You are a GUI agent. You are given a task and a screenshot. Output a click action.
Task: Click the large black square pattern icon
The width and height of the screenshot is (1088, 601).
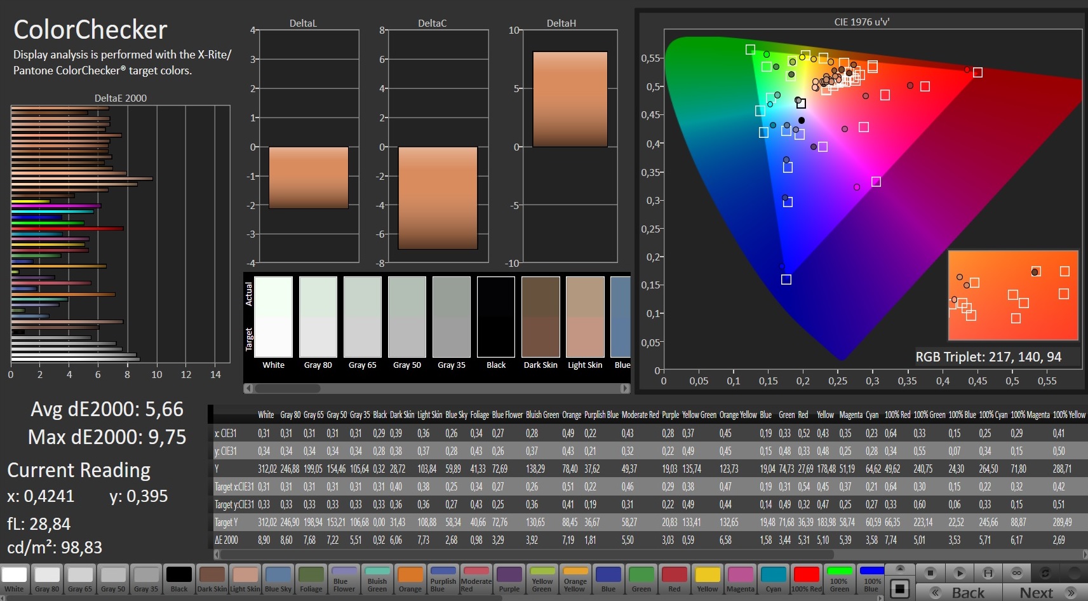[x=899, y=589]
